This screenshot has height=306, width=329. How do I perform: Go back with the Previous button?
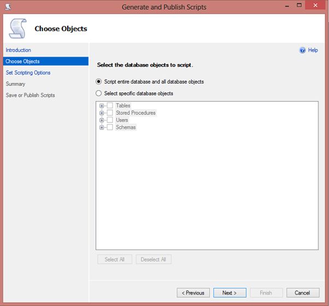(x=193, y=293)
